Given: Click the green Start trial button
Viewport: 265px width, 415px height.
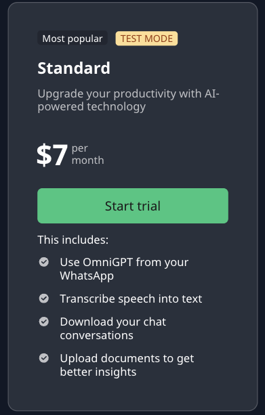Looking at the screenshot, I should click(x=133, y=206).
